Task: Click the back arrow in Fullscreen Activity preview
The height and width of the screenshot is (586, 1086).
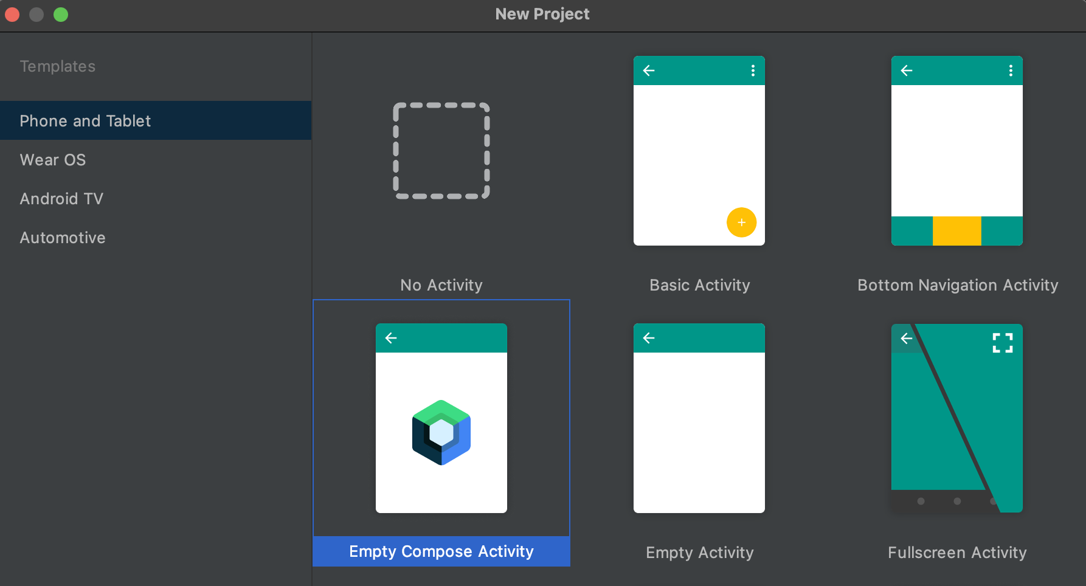Action: [907, 339]
